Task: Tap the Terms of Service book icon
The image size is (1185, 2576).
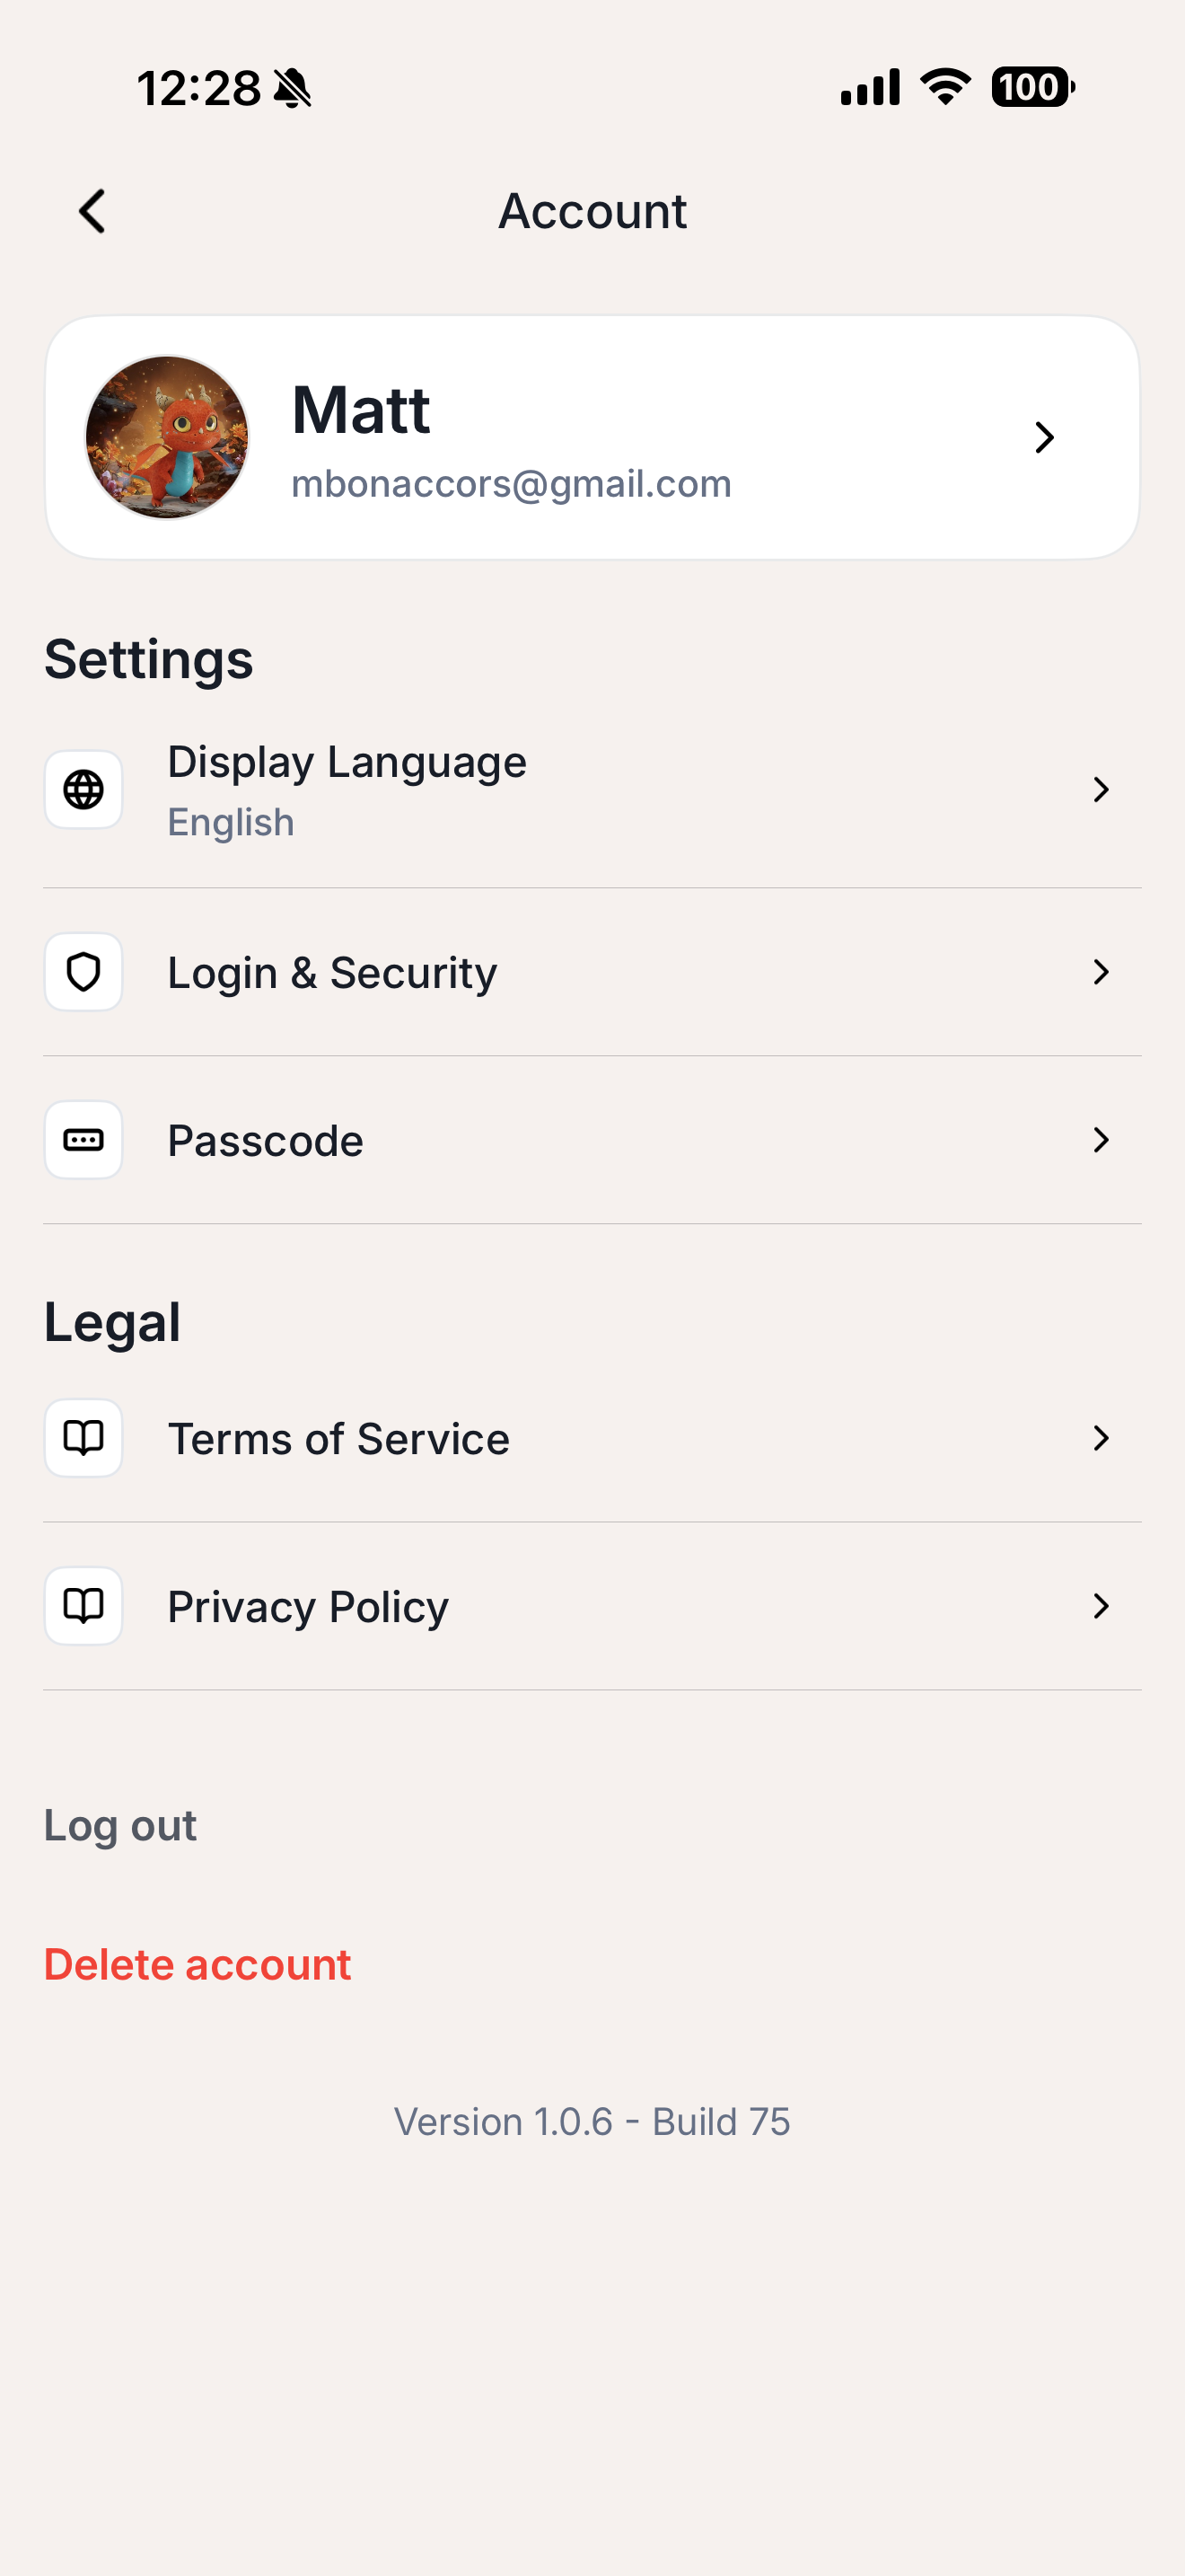Action: click(83, 1438)
